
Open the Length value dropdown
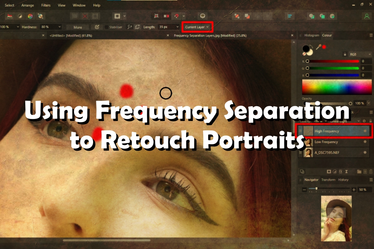pyautogui.click(x=178, y=27)
